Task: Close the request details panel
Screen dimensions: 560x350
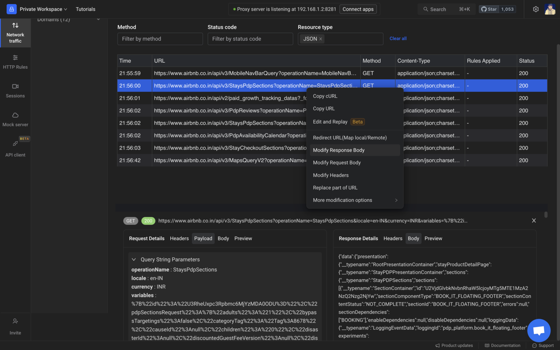Action: click(534, 220)
